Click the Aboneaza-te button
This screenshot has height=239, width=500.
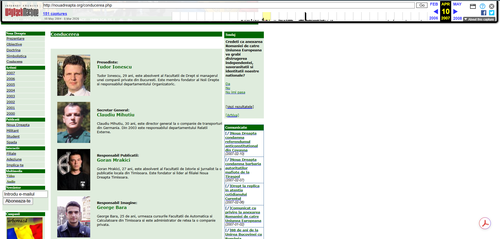(18, 201)
